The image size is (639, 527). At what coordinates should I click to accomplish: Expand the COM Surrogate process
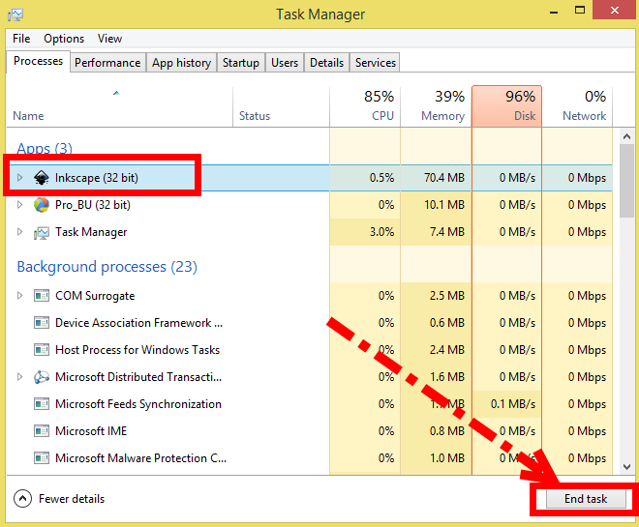19,296
